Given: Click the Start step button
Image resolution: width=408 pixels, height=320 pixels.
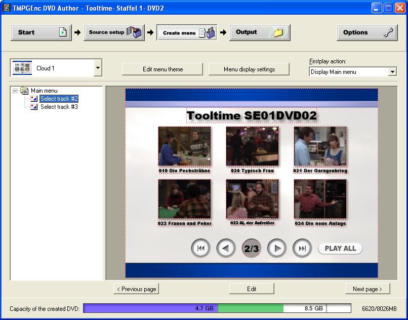Looking at the screenshot, I should coord(41,32).
